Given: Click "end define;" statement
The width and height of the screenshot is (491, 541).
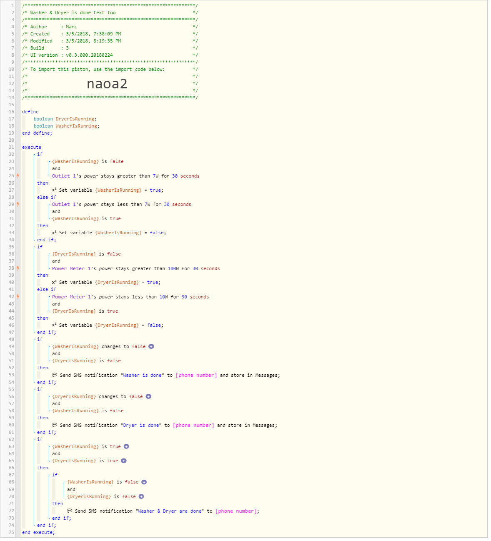Looking at the screenshot, I should pyautogui.click(x=37, y=133).
